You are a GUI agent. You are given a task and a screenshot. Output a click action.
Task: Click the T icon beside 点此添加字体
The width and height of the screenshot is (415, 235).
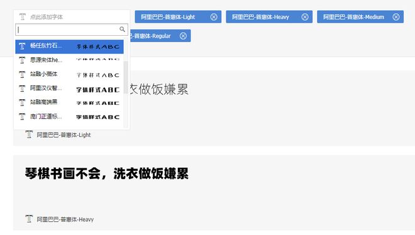point(23,17)
